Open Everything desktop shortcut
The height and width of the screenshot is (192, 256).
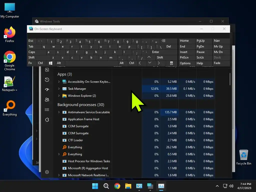click(10, 108)
